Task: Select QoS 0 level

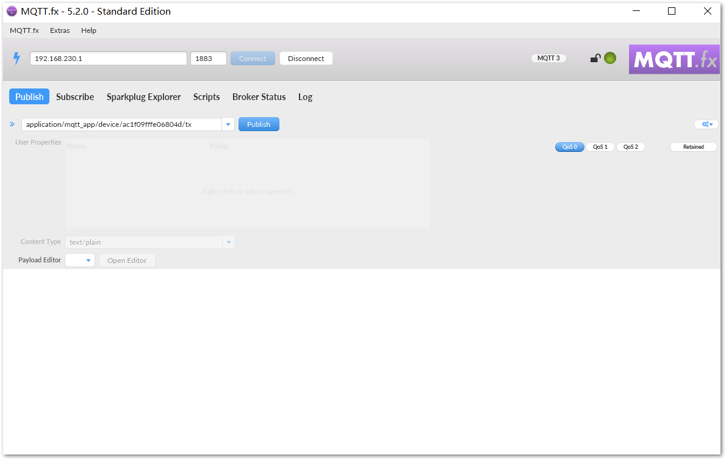Action: point(569,147)
